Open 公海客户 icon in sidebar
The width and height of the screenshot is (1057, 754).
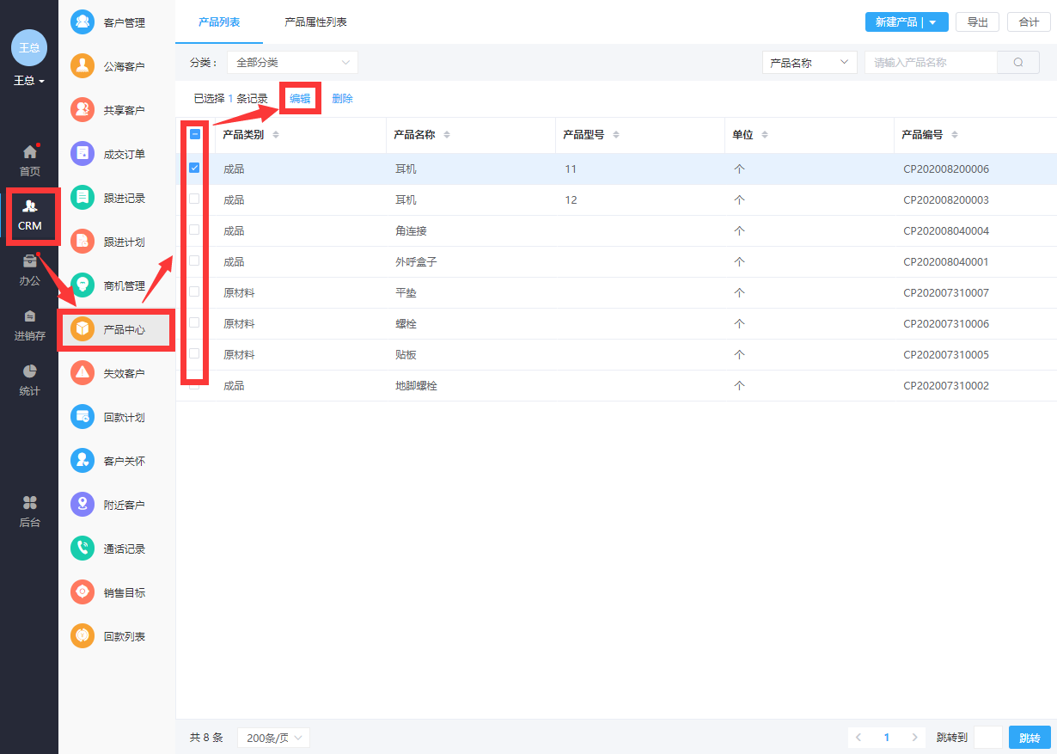pyautogui.click(x=82, y=66)
